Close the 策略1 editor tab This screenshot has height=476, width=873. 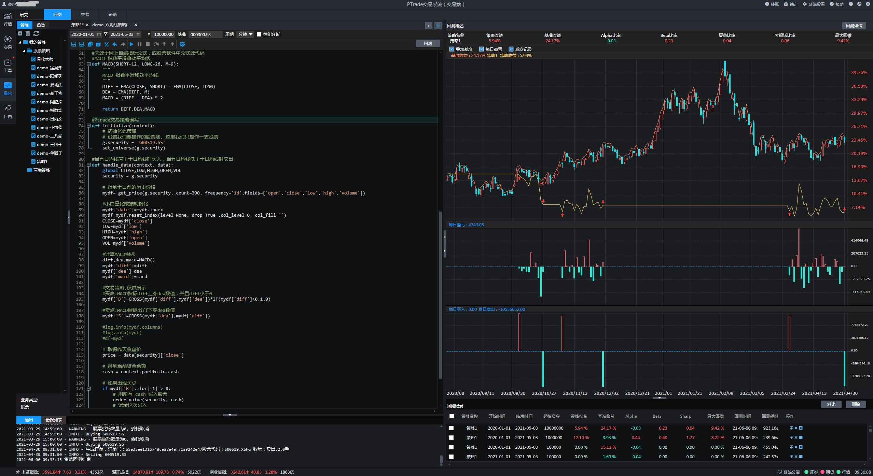coord(87,25)
